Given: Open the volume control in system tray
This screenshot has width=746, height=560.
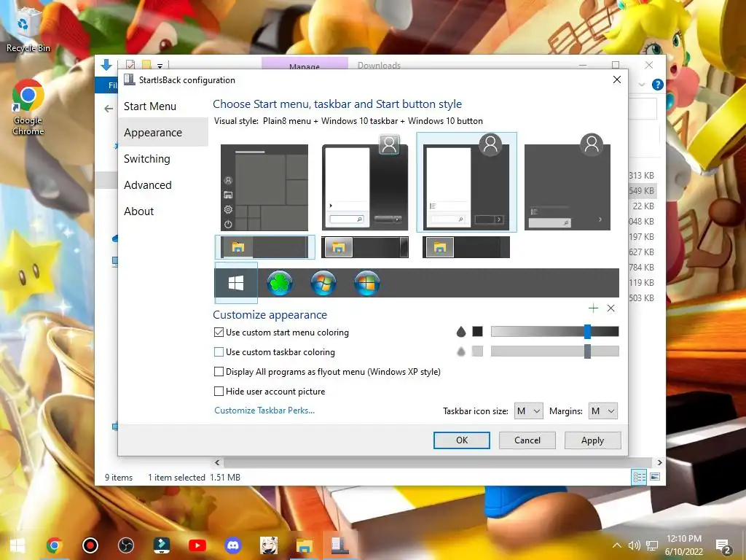Looking at the screenshot, I should tap(634, 545).
